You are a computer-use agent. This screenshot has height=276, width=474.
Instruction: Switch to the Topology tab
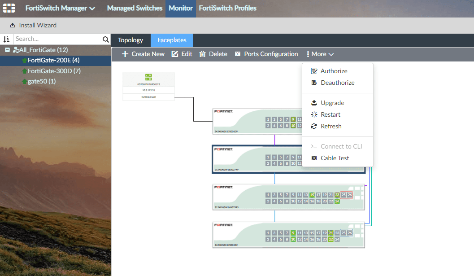pyautogui.click(x=130, y=40)
